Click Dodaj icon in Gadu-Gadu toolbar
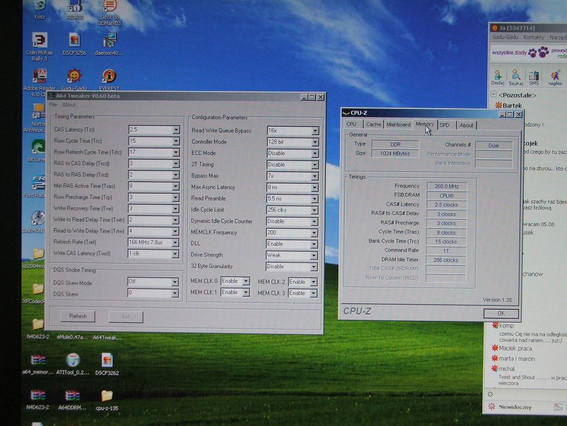This screenshot has height=426, width=567. 497,77
